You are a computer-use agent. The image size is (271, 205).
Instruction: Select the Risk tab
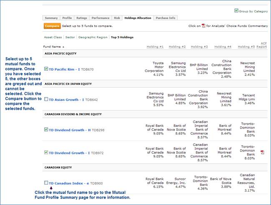117,18
